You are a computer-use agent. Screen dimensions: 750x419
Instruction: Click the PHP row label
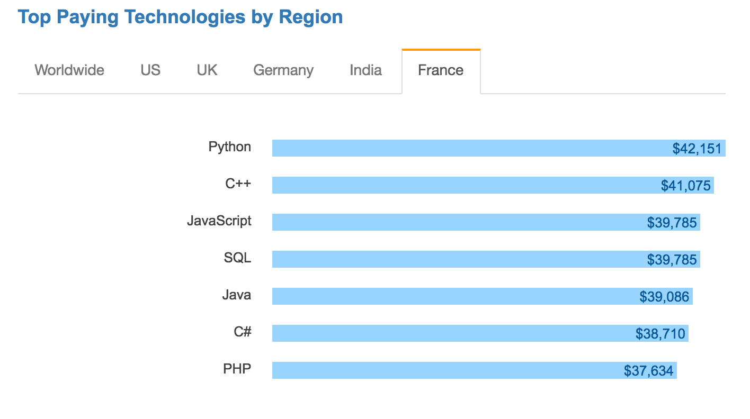237,369
